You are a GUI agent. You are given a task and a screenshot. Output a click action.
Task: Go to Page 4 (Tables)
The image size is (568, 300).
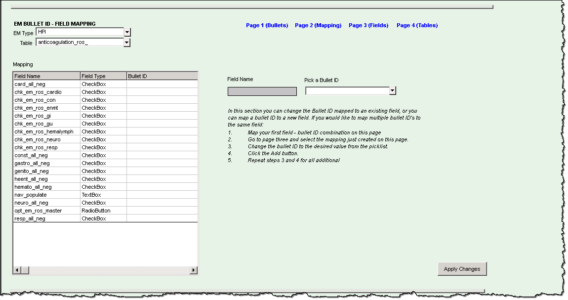[417, 25]
